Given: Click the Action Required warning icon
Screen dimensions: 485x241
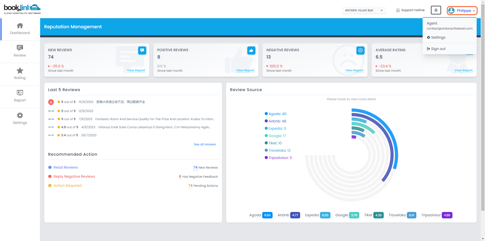Looking at the screenshot, I should pos(50,185).
